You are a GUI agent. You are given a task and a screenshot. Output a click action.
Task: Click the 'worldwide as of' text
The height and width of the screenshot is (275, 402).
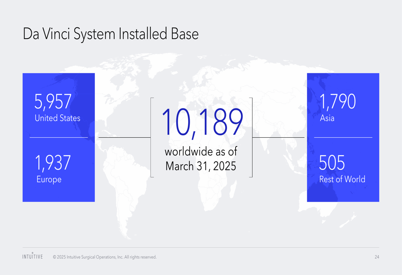pyautogui.click(x=201, y=152)
